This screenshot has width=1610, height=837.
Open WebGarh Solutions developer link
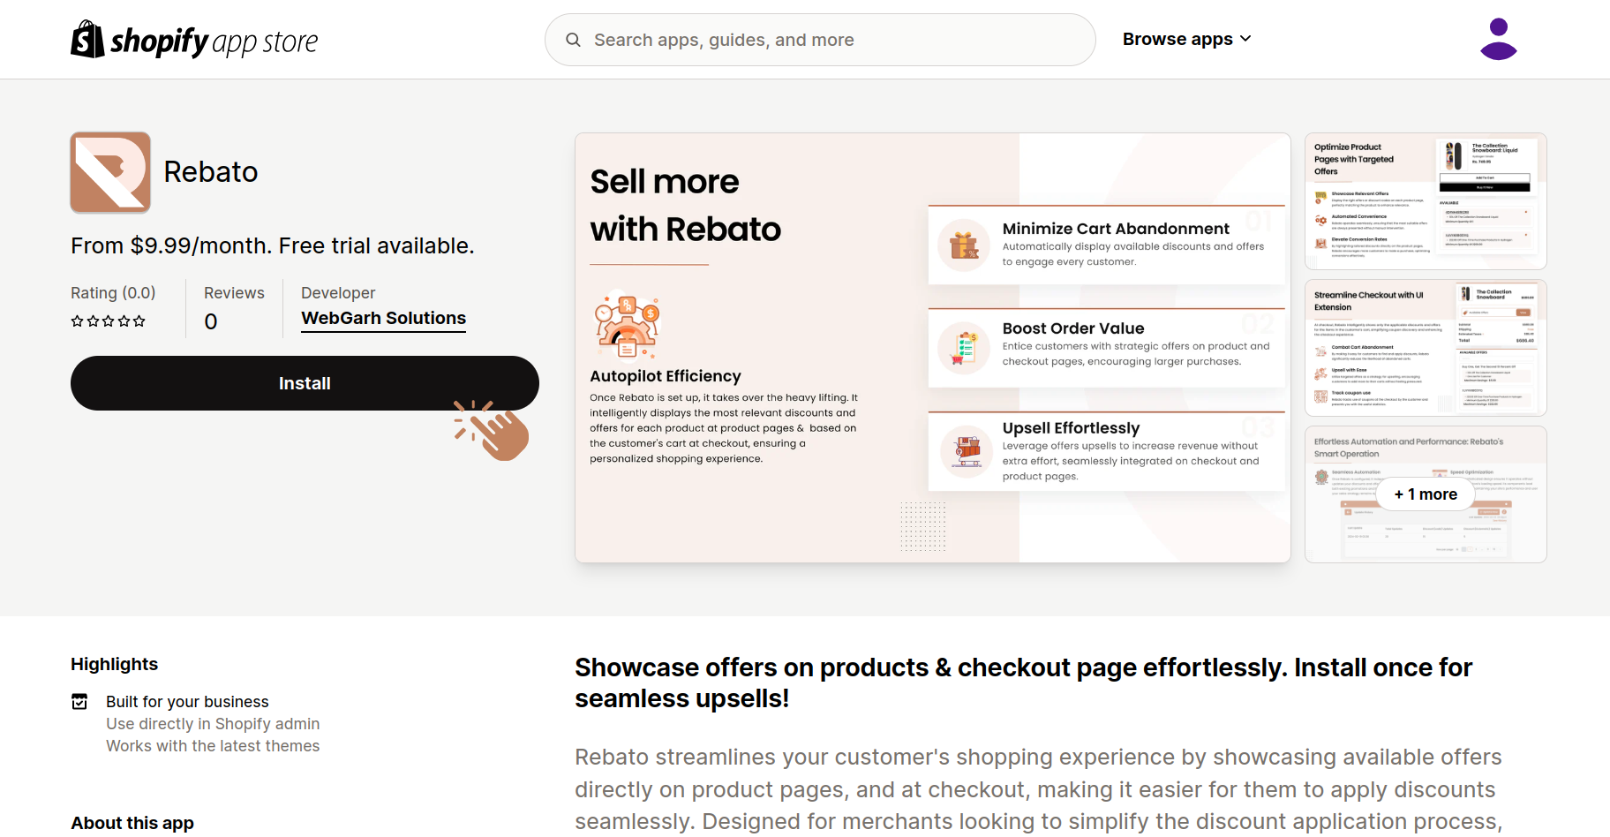[383, 318]
